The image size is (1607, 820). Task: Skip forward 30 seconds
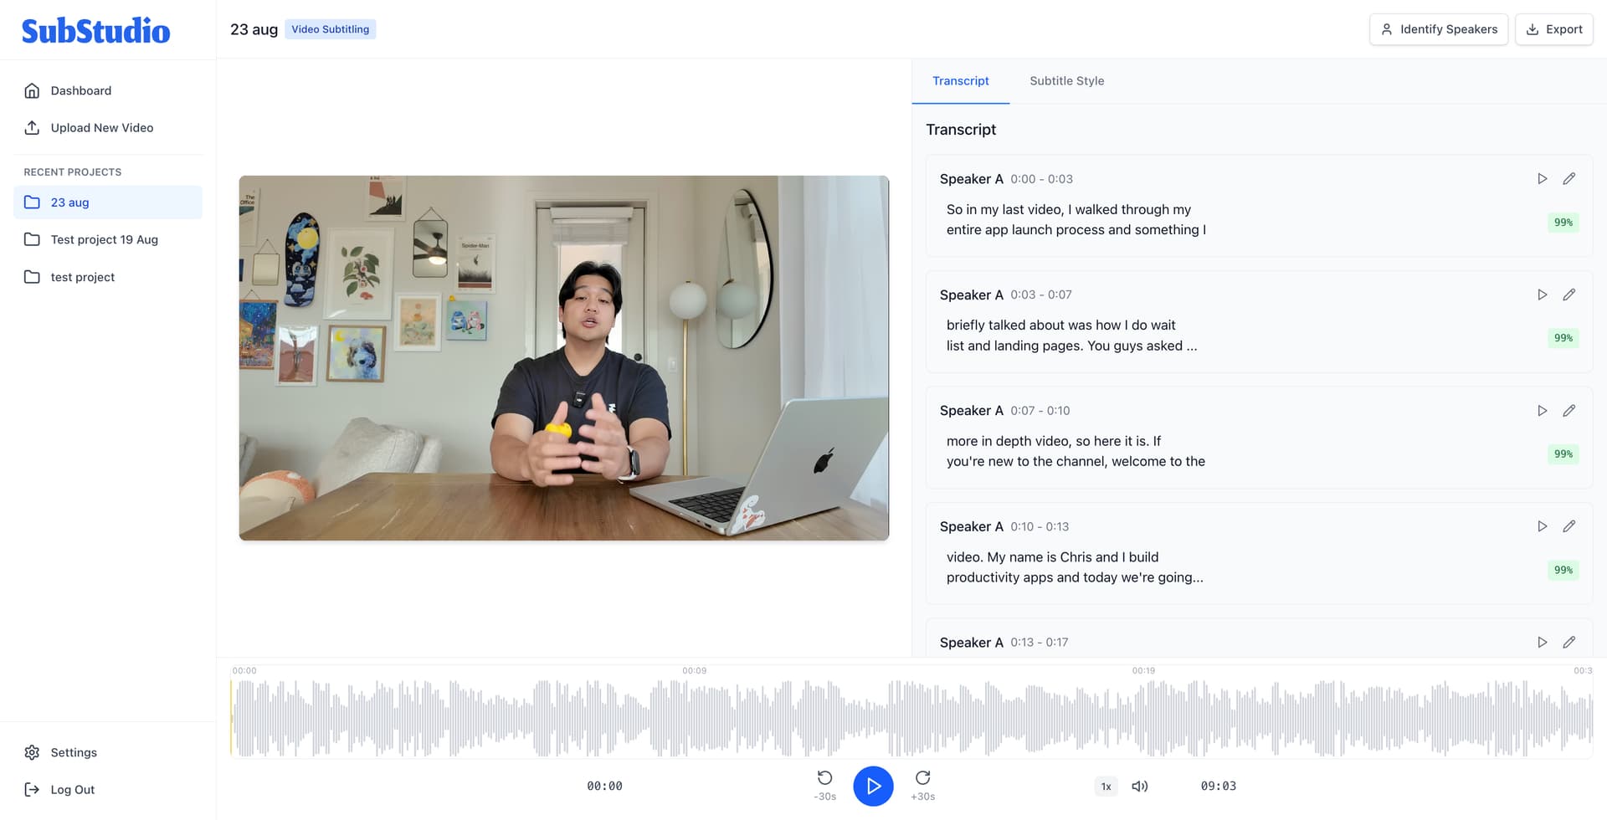[922, 780]
